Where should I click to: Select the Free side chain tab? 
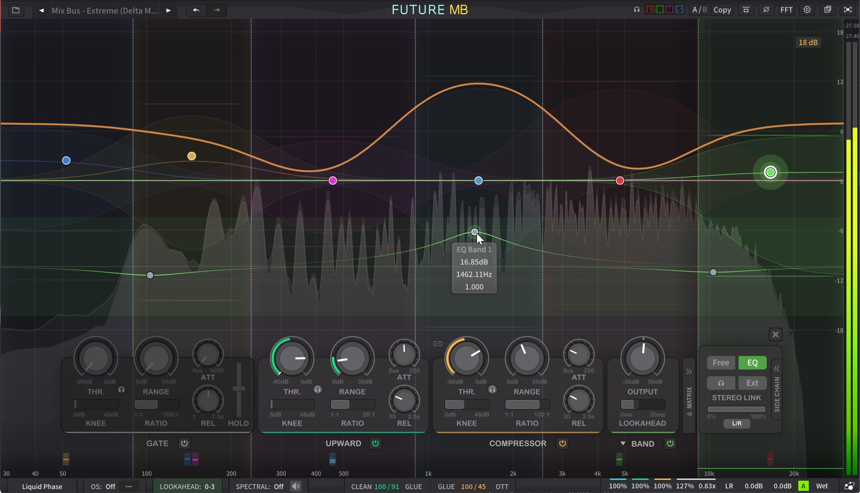(720, 363)
